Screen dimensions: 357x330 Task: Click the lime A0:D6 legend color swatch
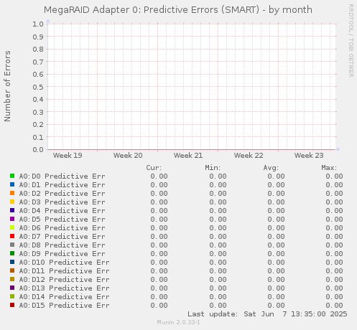(12, 227)
